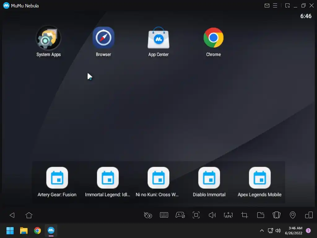317x238 pixels.
Task: Open the taskbar clock and date
Action: pos(293,231)
